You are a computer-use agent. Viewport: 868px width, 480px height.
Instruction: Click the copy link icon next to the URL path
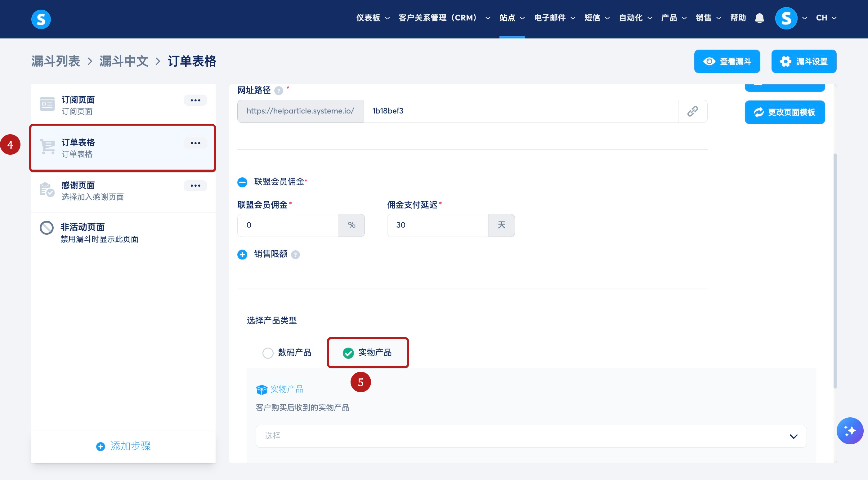click(x=692, y=111)
